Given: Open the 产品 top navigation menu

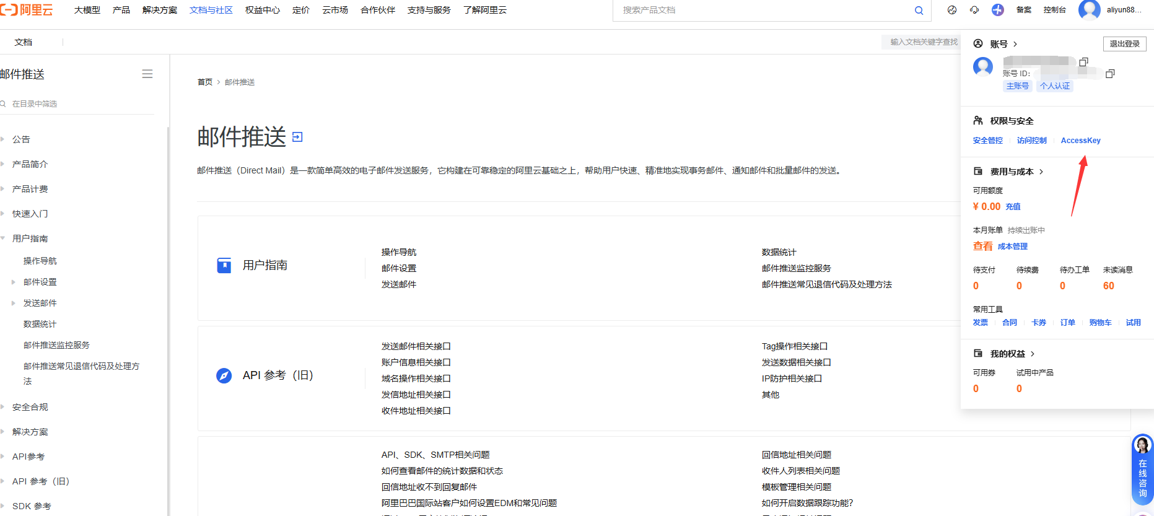Looking at the screenshot, I should [x=121, y=10].
